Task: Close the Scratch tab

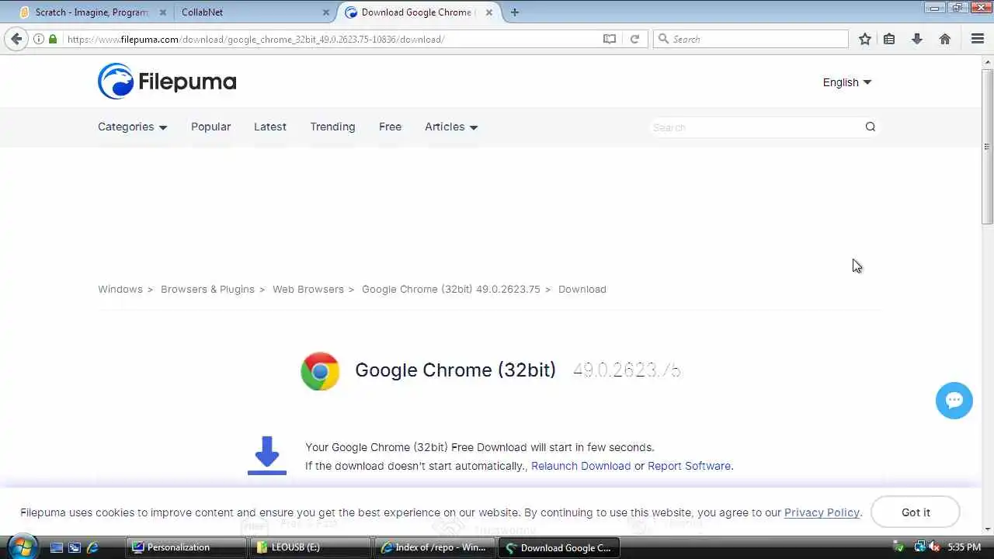Action: [162, 12]
